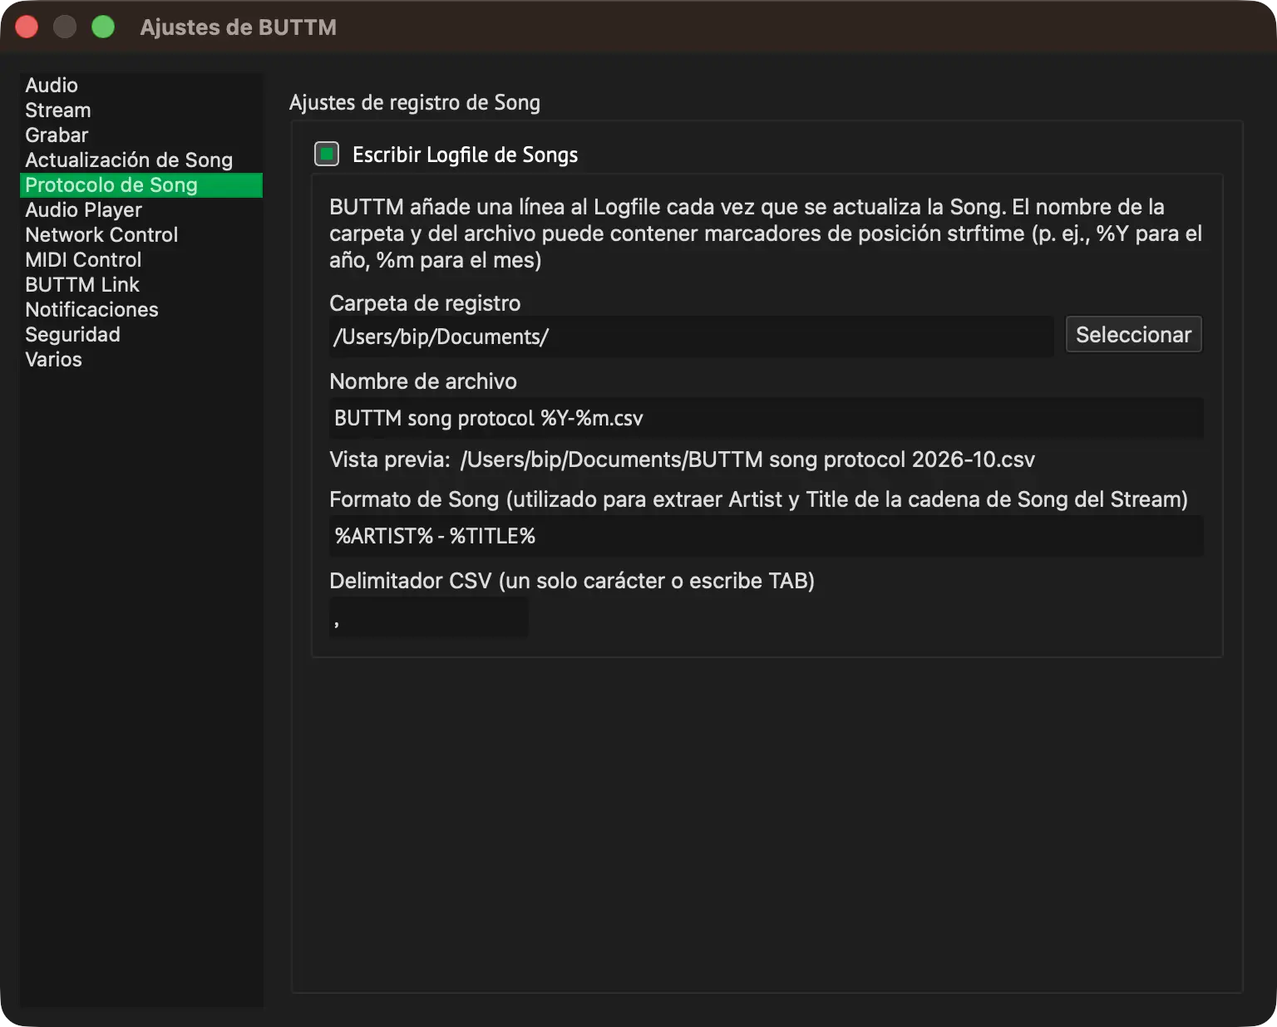Image resolution: width=1277 pixels, height=1027 pixels.
Task: Click the Vista previa file path text
Action: 747,459
